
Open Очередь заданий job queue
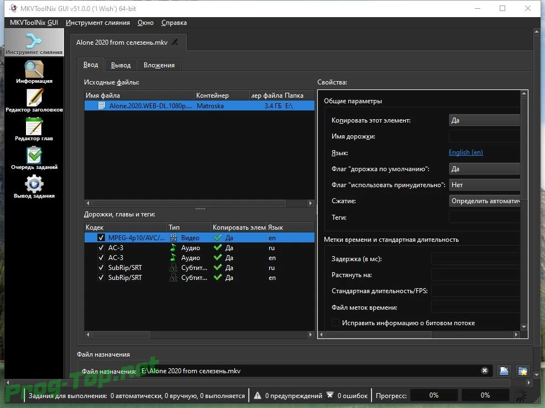tap(34, 158)
